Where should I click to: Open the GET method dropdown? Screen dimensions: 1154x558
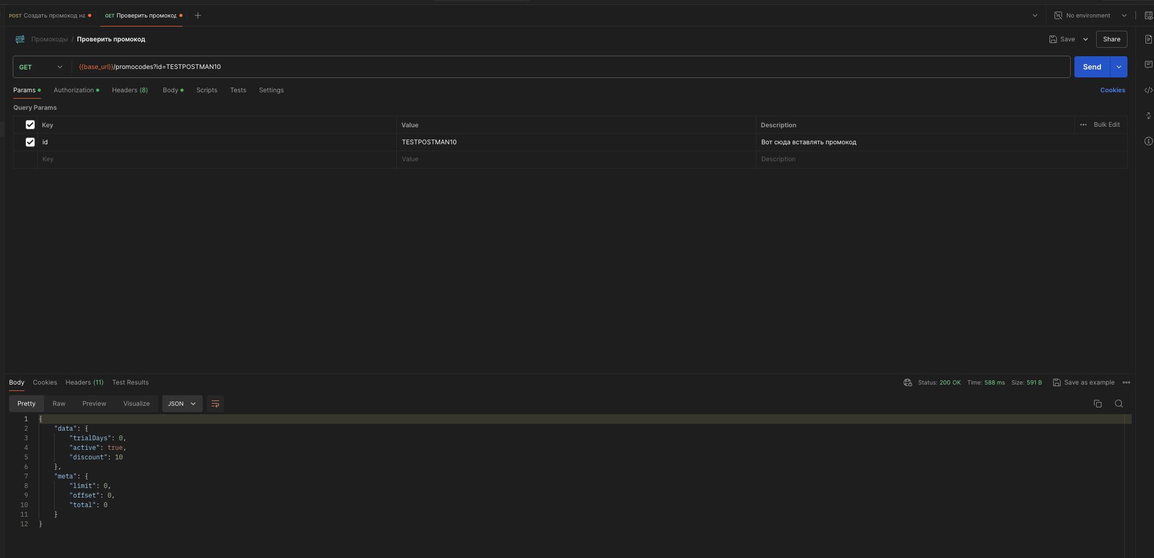[x=41, y=67]
